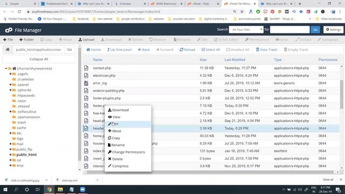Expand the public_ftp folder
The height and width of the screenshot is (194, 345).
coord(10,149)
